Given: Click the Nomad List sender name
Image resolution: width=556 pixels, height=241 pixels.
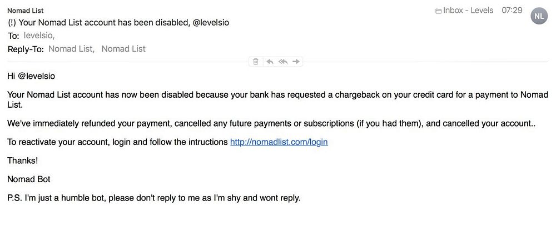Looking at the screenshot, I should 26,11.
